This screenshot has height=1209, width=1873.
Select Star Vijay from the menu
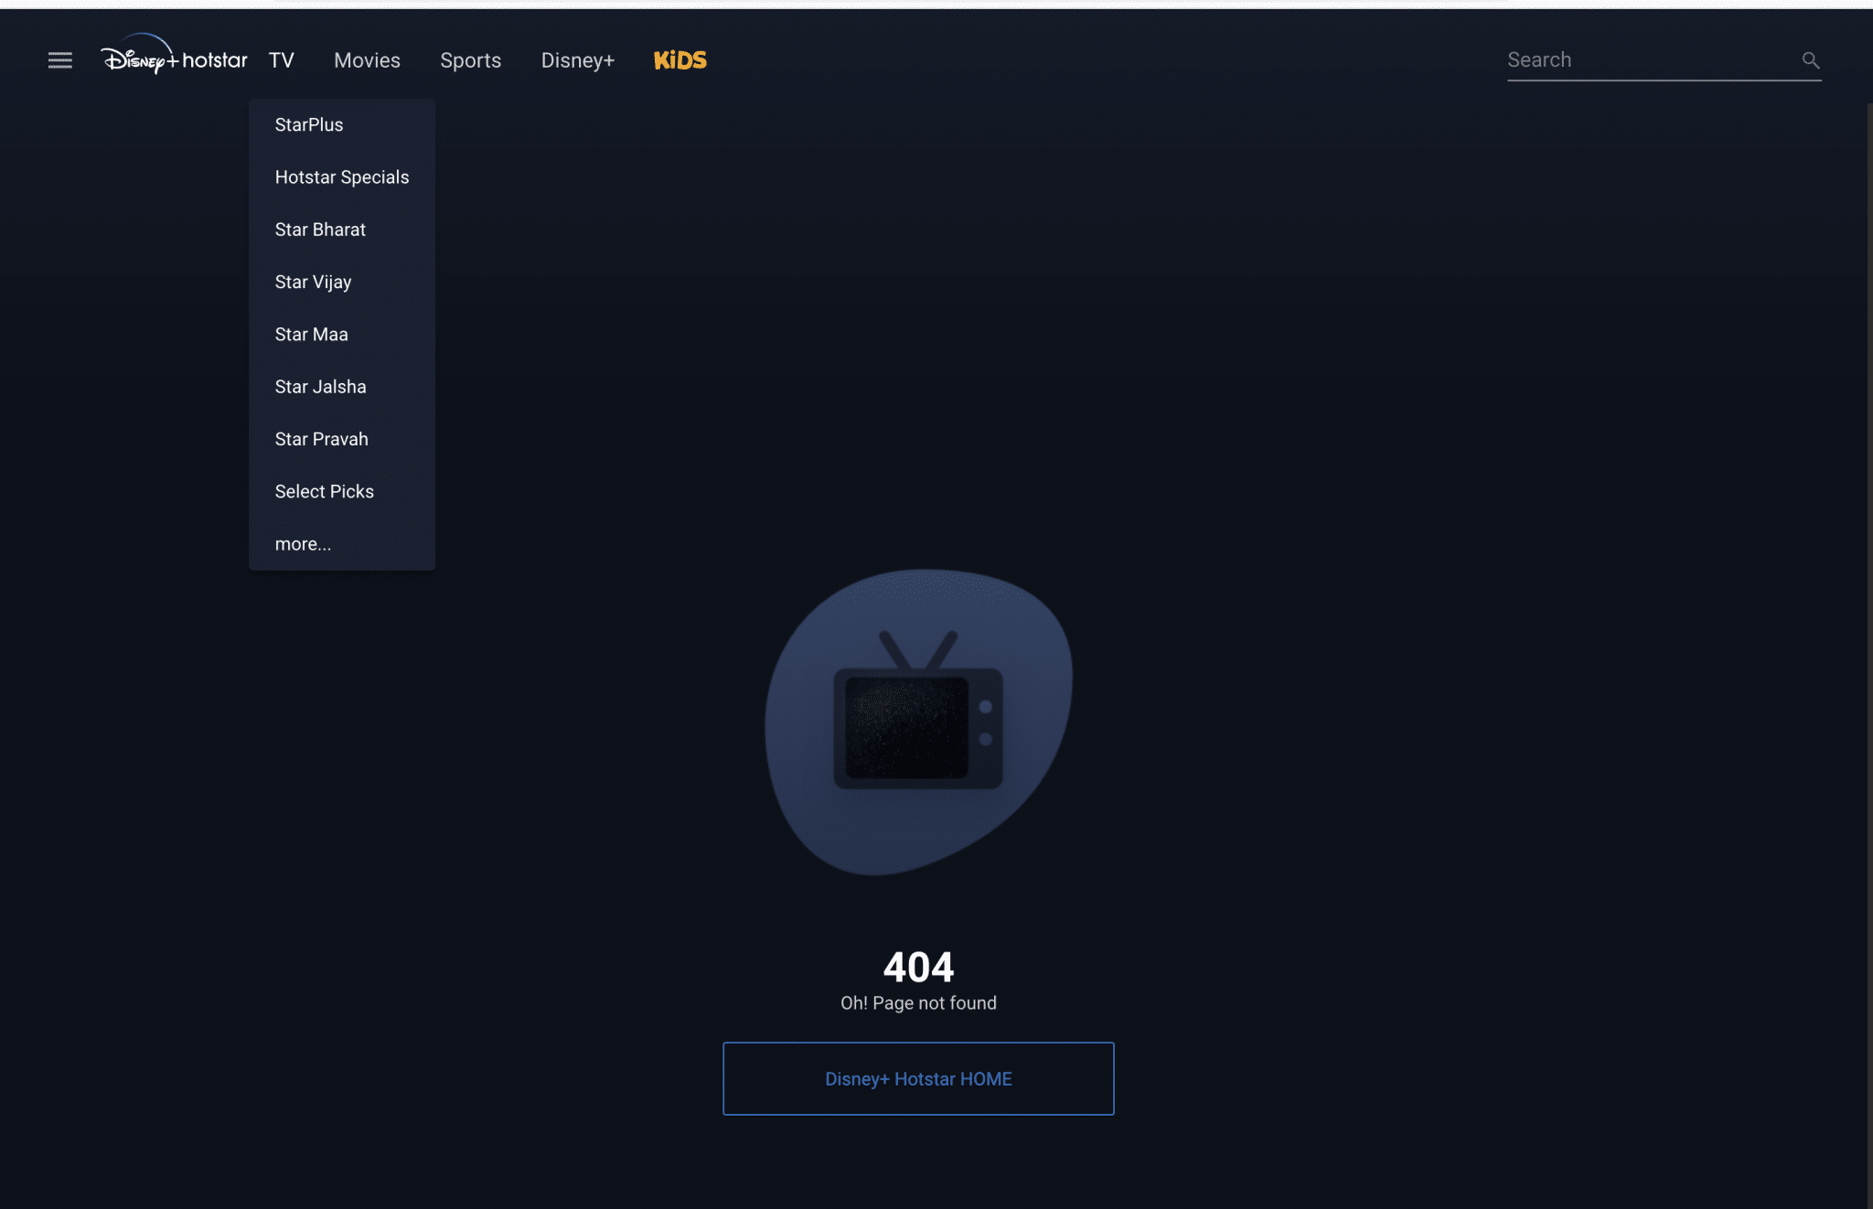(x=313, y=282)
